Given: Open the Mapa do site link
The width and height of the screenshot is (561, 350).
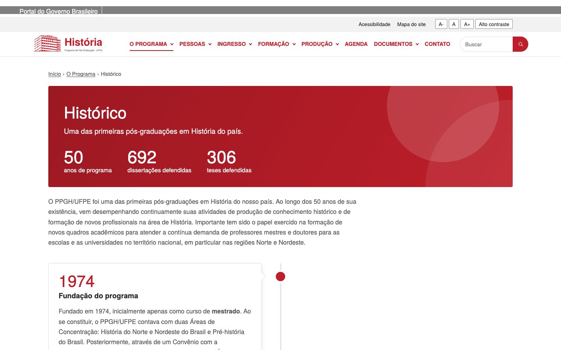Looking at the screenshot, I should 411,24.
